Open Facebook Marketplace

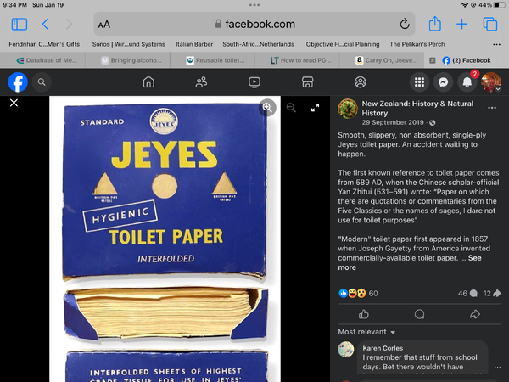tap(307, 81)
